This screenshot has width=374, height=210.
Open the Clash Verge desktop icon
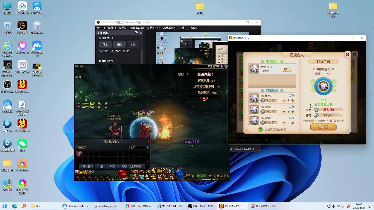[x=22, y=47]
